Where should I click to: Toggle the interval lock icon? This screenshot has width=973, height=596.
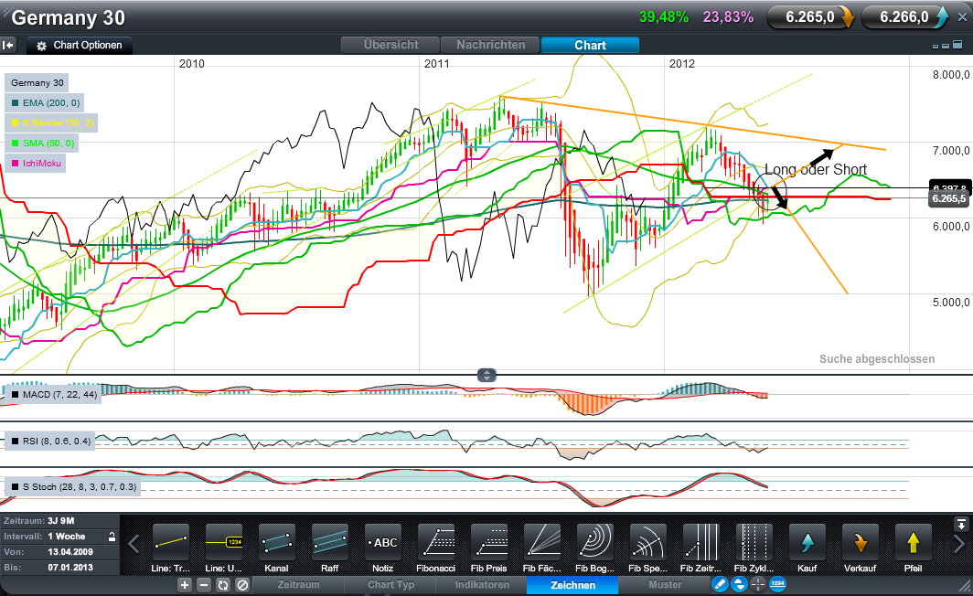[112, 537]
